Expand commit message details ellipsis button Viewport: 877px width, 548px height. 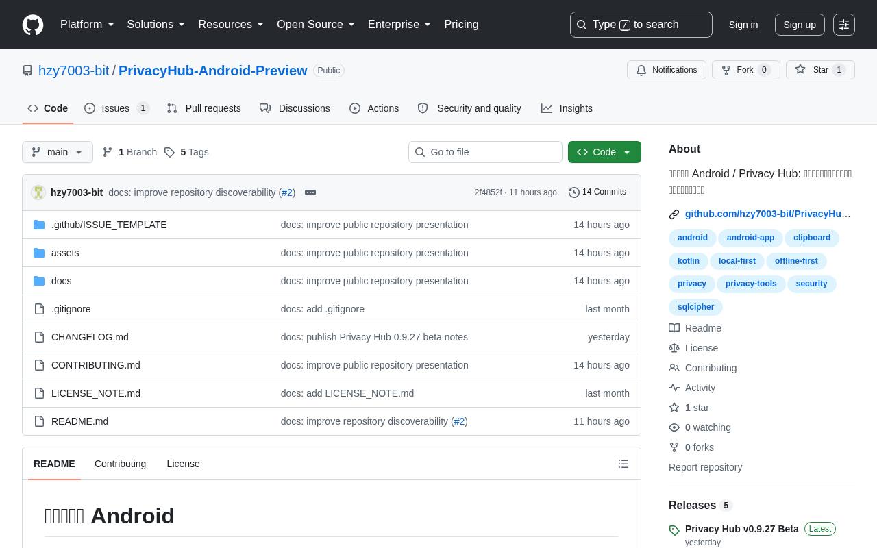click(x=310, y=192)
